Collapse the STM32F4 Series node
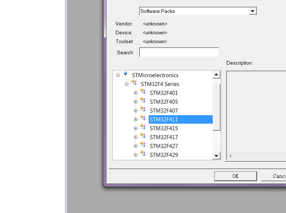Viewport: 286px width, 213px height. (x=127, y=84)
